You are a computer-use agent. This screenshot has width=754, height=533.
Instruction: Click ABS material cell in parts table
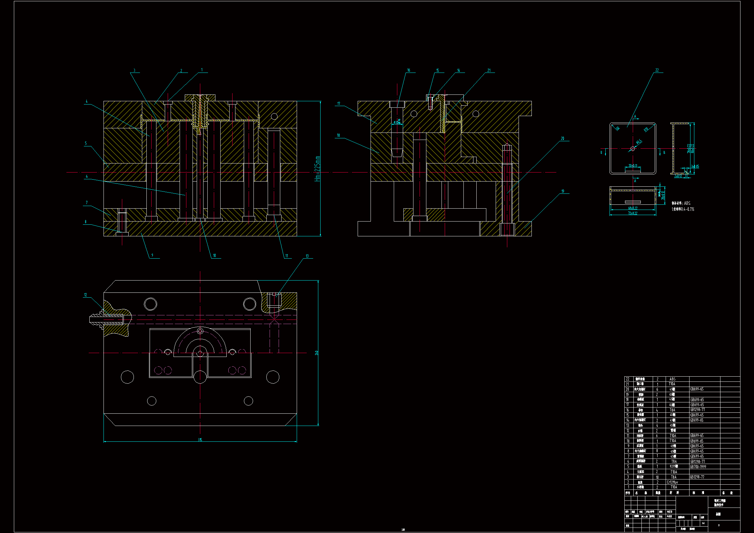tap(672, 379)
